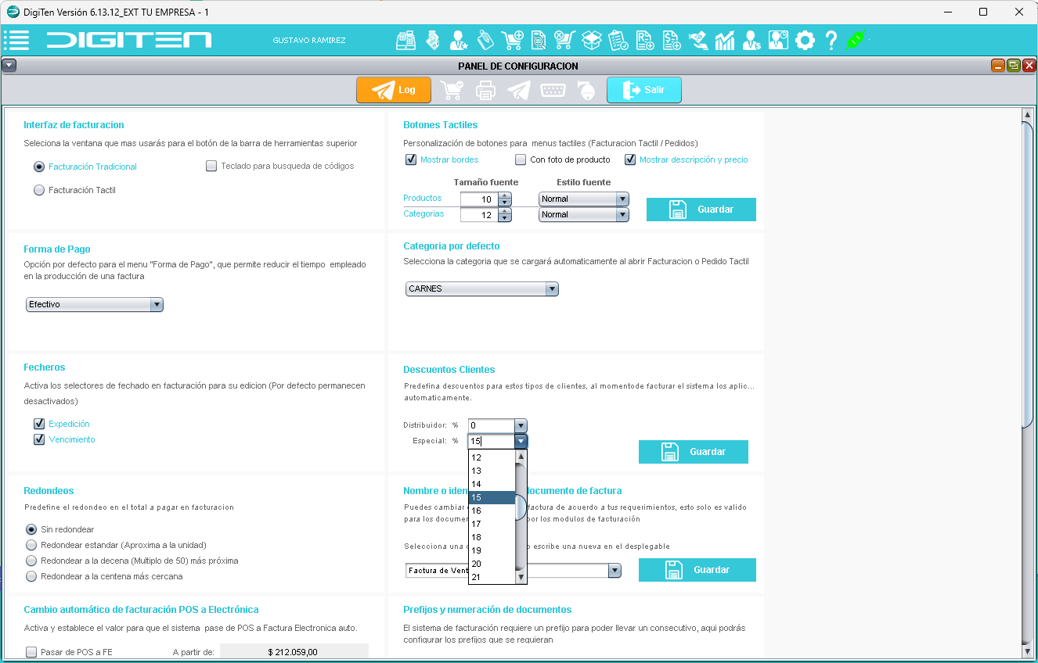Uncheck Mostrar descripción y precio
1038x663 pixels.
(630, 159)
